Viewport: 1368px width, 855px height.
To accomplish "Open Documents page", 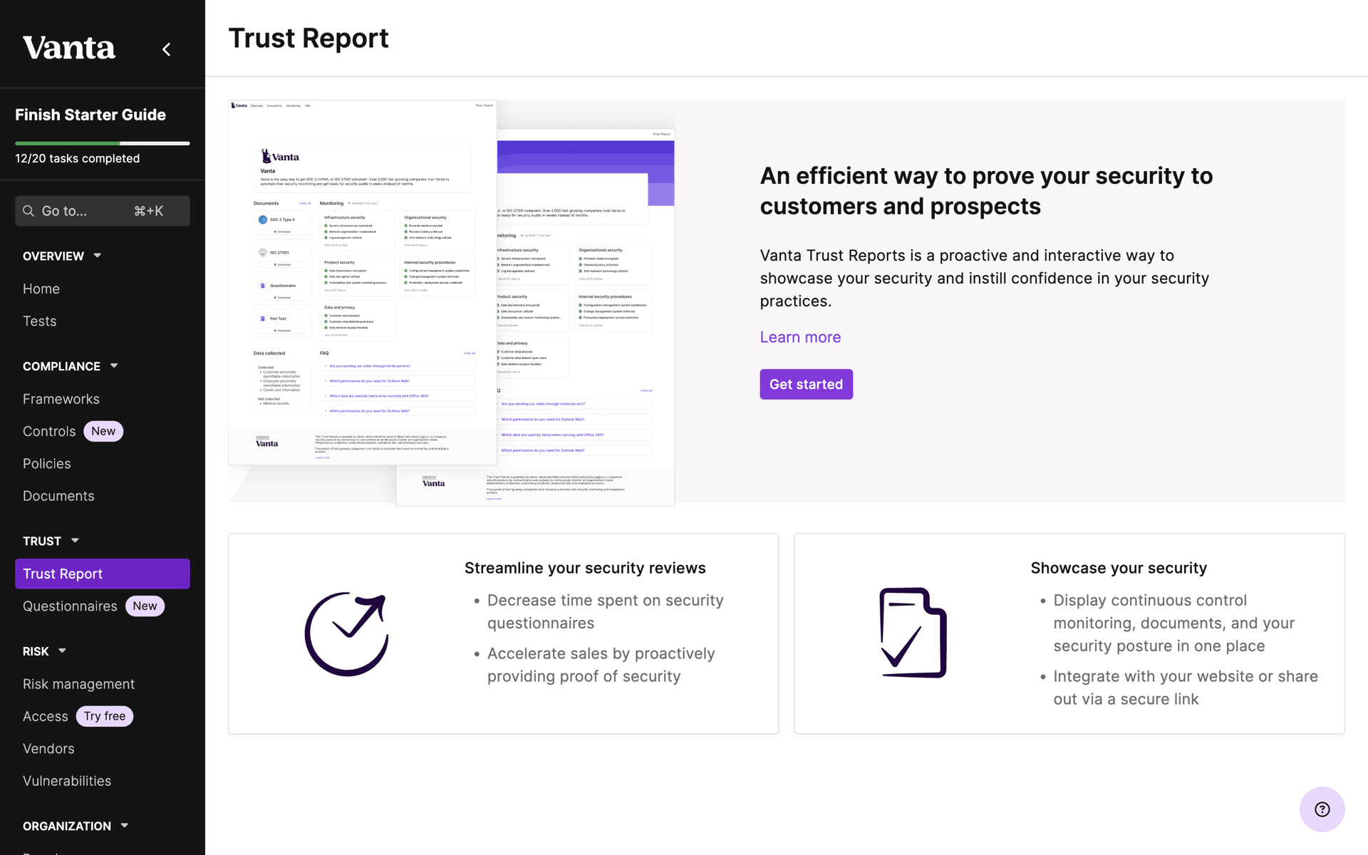I will [58, 496].
